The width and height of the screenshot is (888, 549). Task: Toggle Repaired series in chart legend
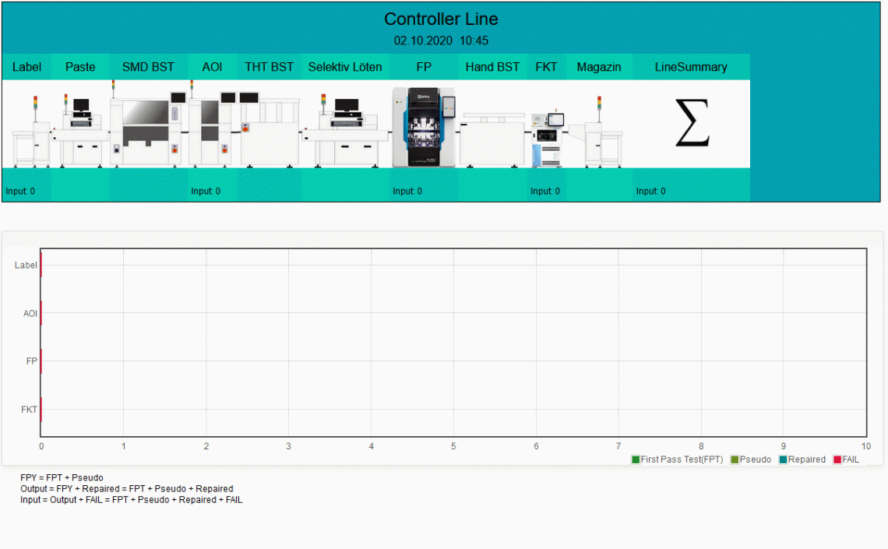806,459
